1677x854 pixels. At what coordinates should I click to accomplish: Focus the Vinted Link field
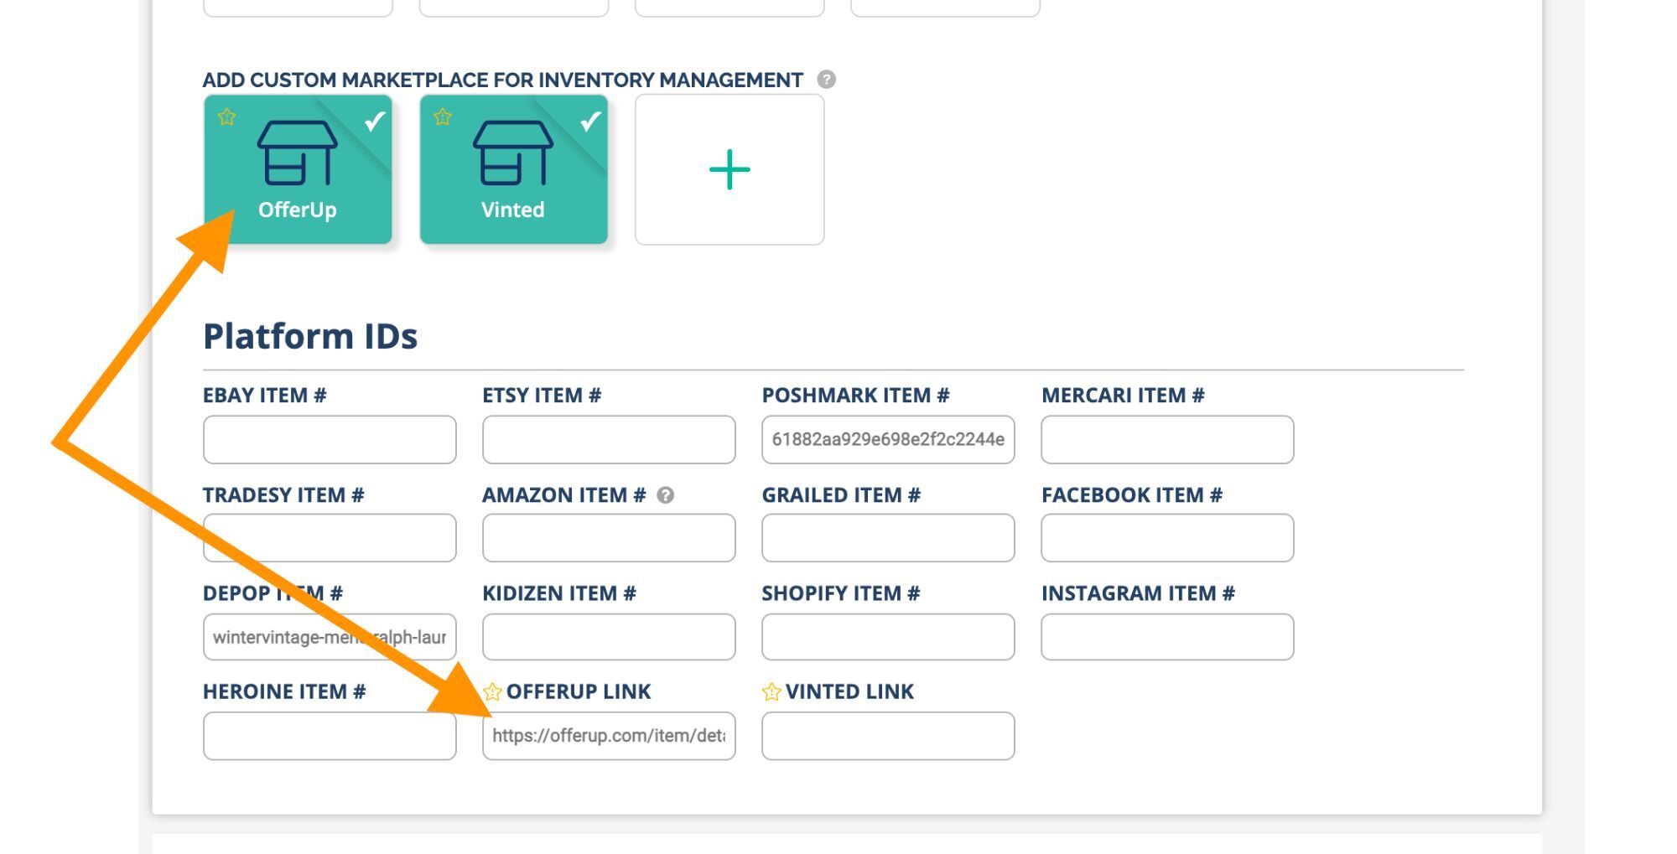pos(888,736)
